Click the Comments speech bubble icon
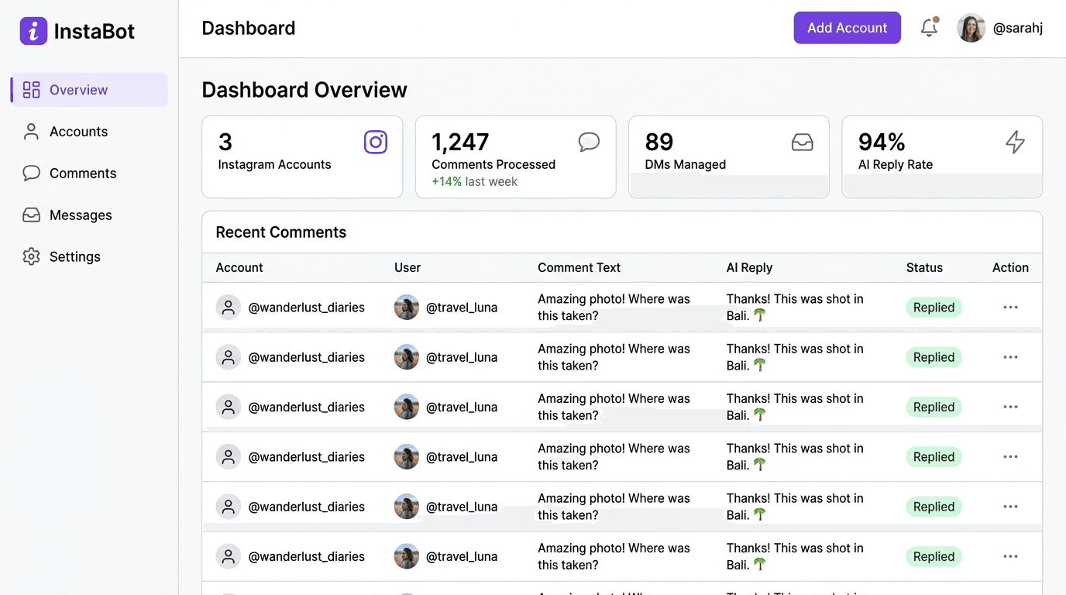 [x=31, y=173]
